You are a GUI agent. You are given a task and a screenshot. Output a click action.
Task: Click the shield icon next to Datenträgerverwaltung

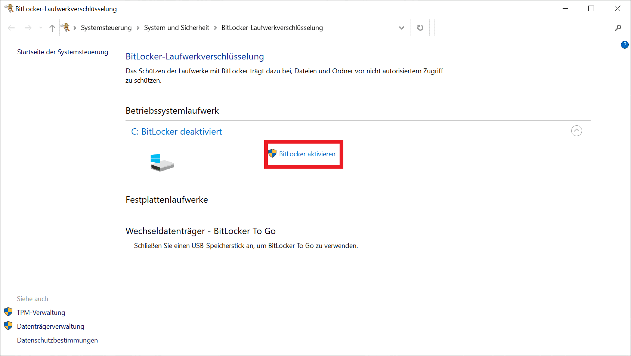click(x=9, y=326)
